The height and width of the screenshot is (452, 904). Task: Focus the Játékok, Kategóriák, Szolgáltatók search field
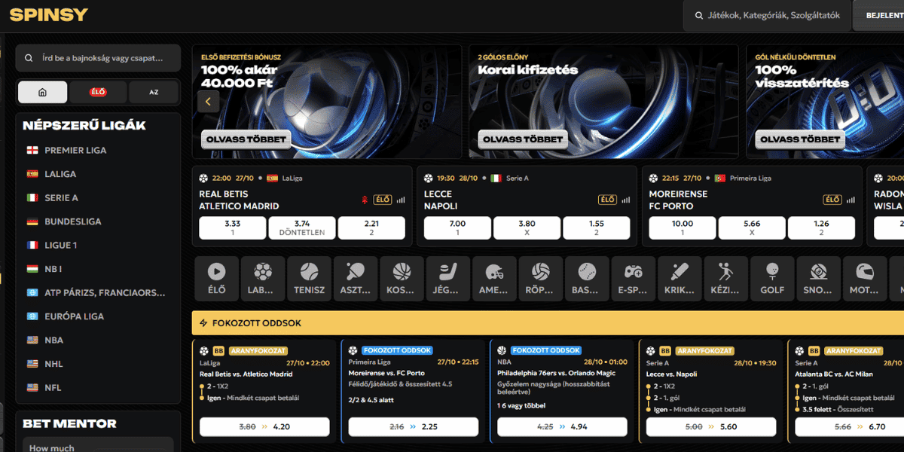(x=767, y=15)
